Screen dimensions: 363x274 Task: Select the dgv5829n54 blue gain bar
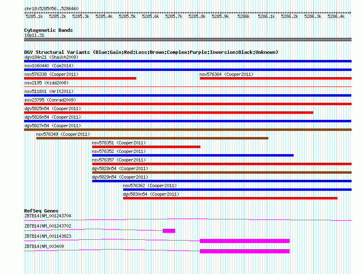[222, 181]
